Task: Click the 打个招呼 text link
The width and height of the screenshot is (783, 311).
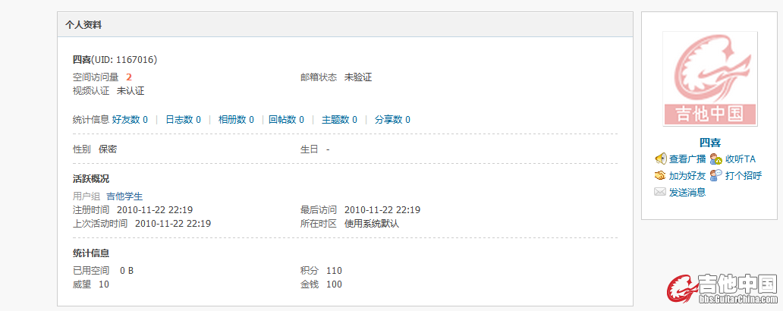Action: click(743, 175)
